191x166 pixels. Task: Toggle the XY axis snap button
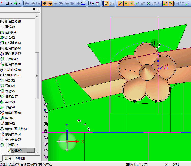[165, 3]
